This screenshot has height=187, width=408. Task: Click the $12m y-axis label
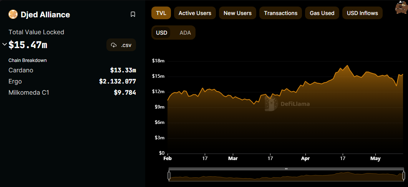tap(158, 92)
